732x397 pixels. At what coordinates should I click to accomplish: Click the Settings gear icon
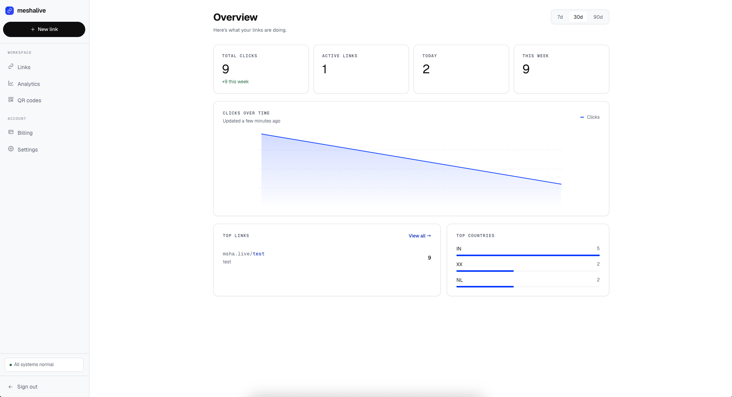tap(11, 149)
